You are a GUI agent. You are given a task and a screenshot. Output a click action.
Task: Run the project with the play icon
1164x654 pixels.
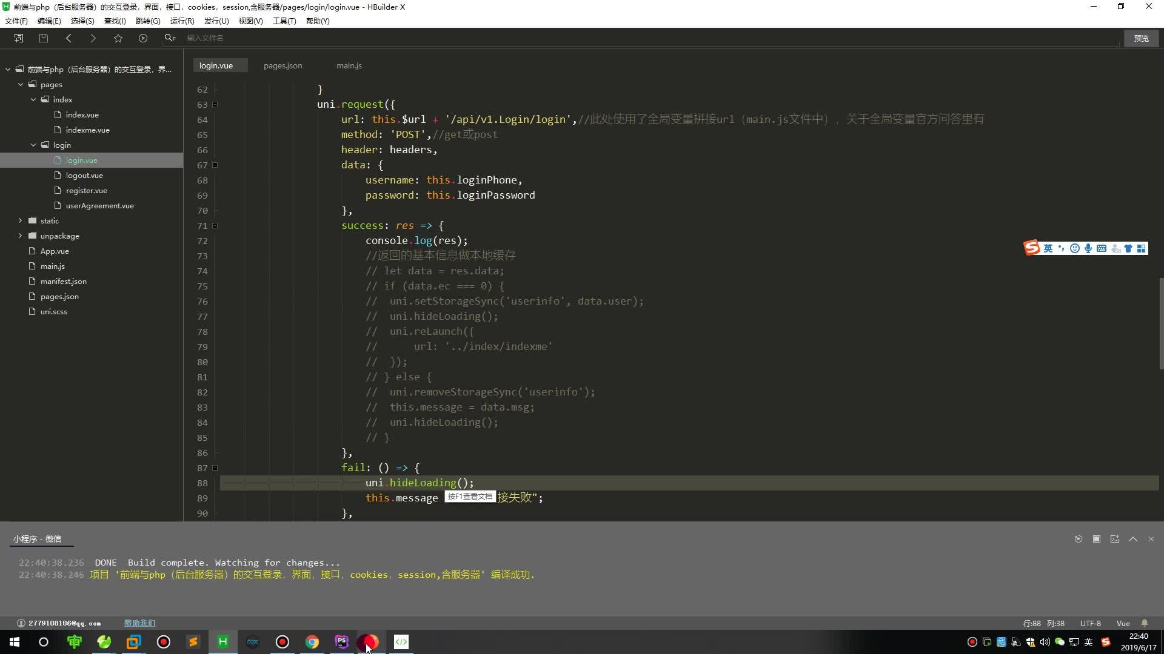(143, 38)
